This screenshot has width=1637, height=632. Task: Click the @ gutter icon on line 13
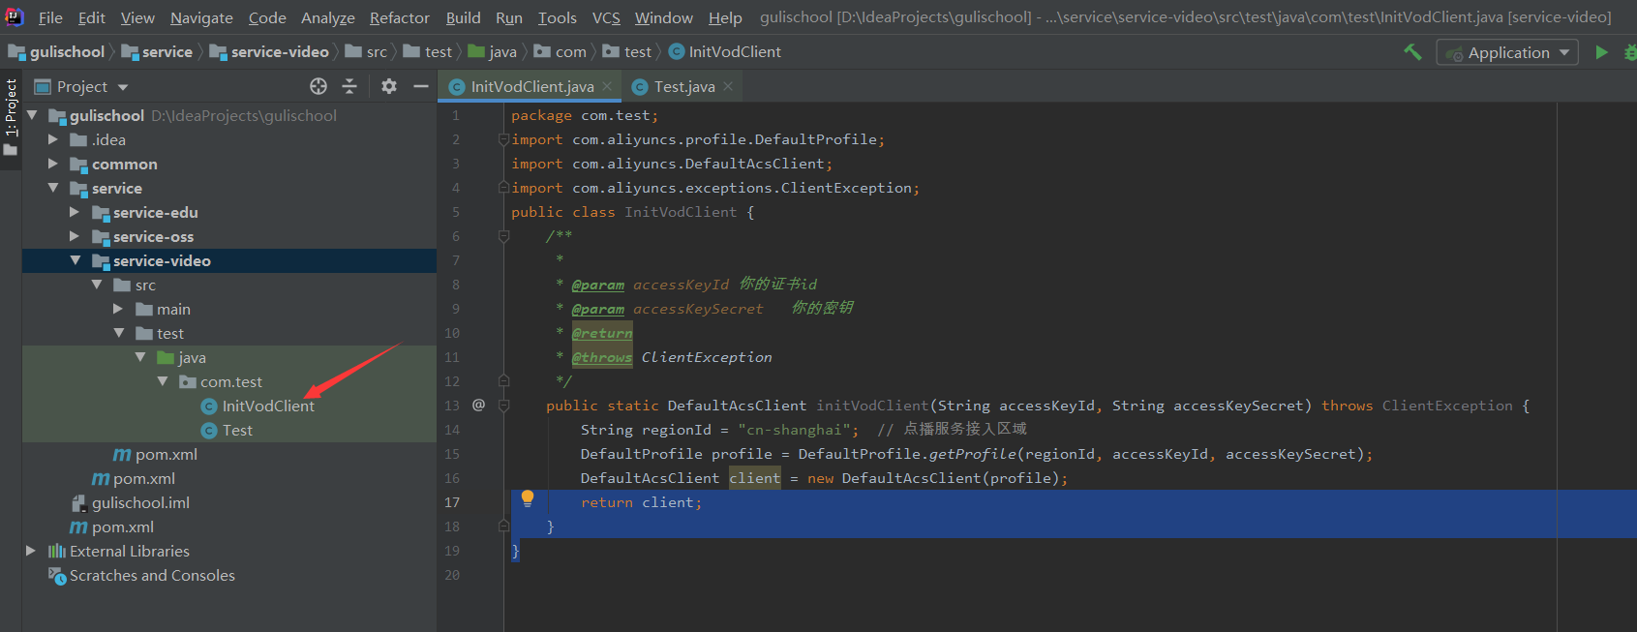click(478, 405)
